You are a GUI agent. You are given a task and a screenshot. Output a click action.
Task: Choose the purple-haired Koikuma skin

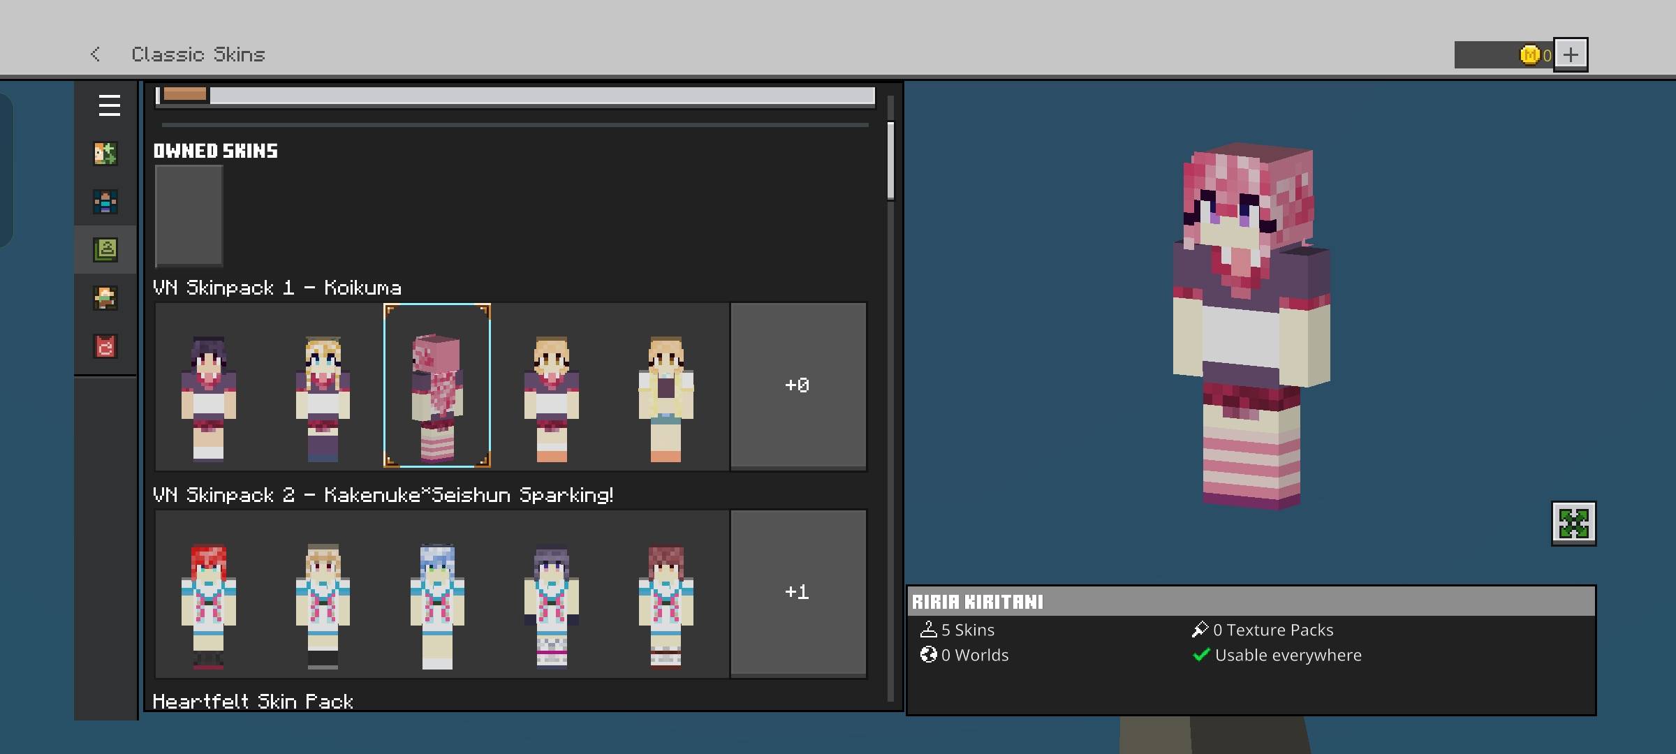click(209, 398)
